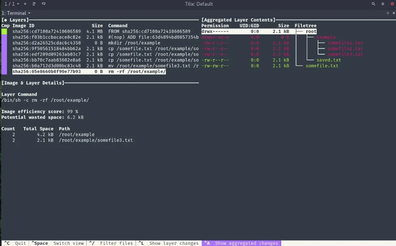396x246 pixels.
Task: Select saved.txt in the filetree
Action: click(x=329, y=60)
